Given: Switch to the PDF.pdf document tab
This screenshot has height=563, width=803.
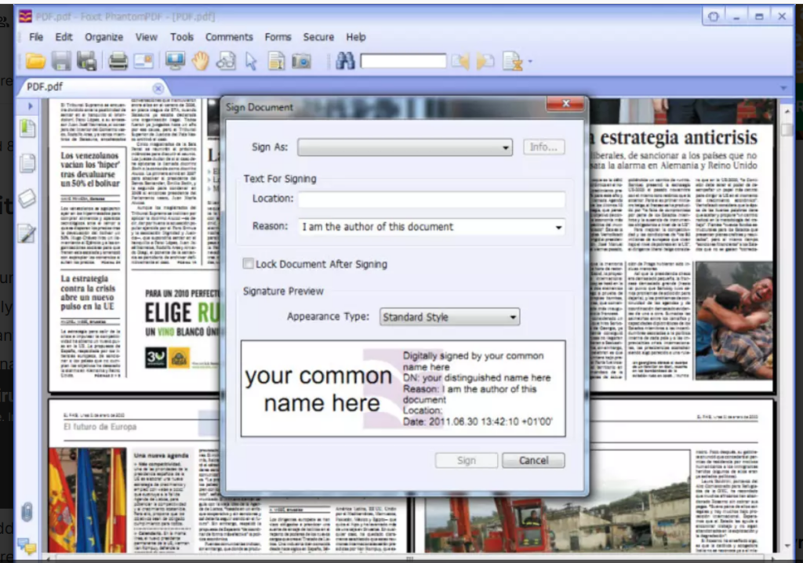Looking at the screenshot, I should [x=45, y=87].
